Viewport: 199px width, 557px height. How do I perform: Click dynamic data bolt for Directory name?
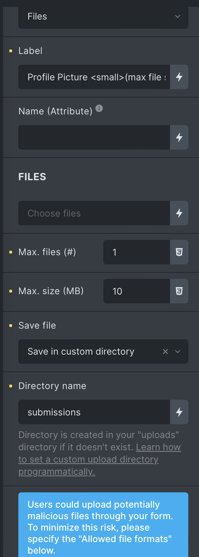(179, 412)
